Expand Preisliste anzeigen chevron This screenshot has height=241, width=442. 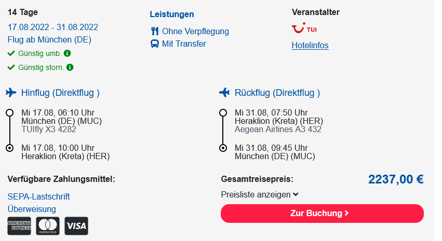pos(296,194)
